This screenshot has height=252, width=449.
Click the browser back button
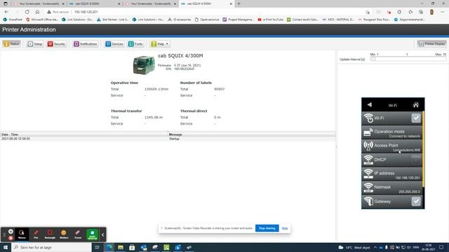pyautogui.click(x=6, y=12)
